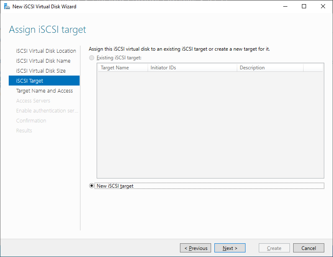Screen dimensions: 333x257
Task: Sort by Description column header
Action: 270,68
